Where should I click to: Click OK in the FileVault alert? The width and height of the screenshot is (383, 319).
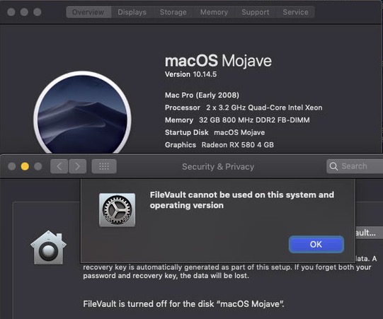(316, 244)
